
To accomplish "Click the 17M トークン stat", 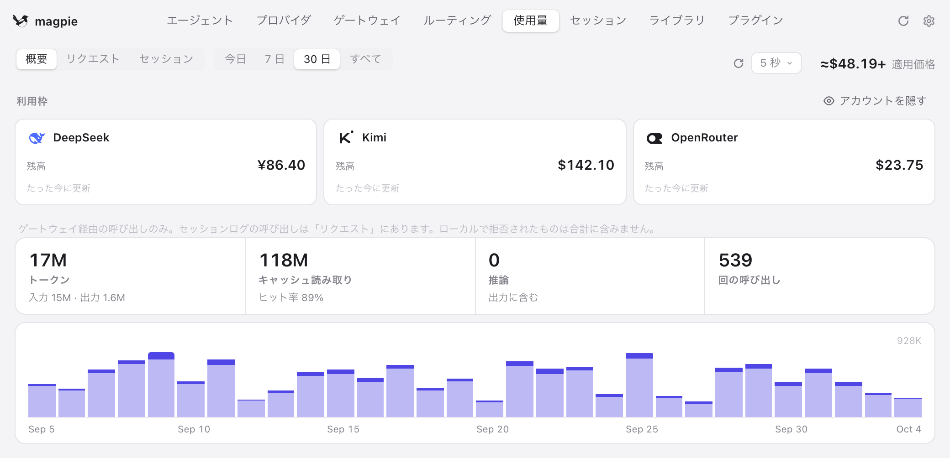I will click(x=130, y=276).
